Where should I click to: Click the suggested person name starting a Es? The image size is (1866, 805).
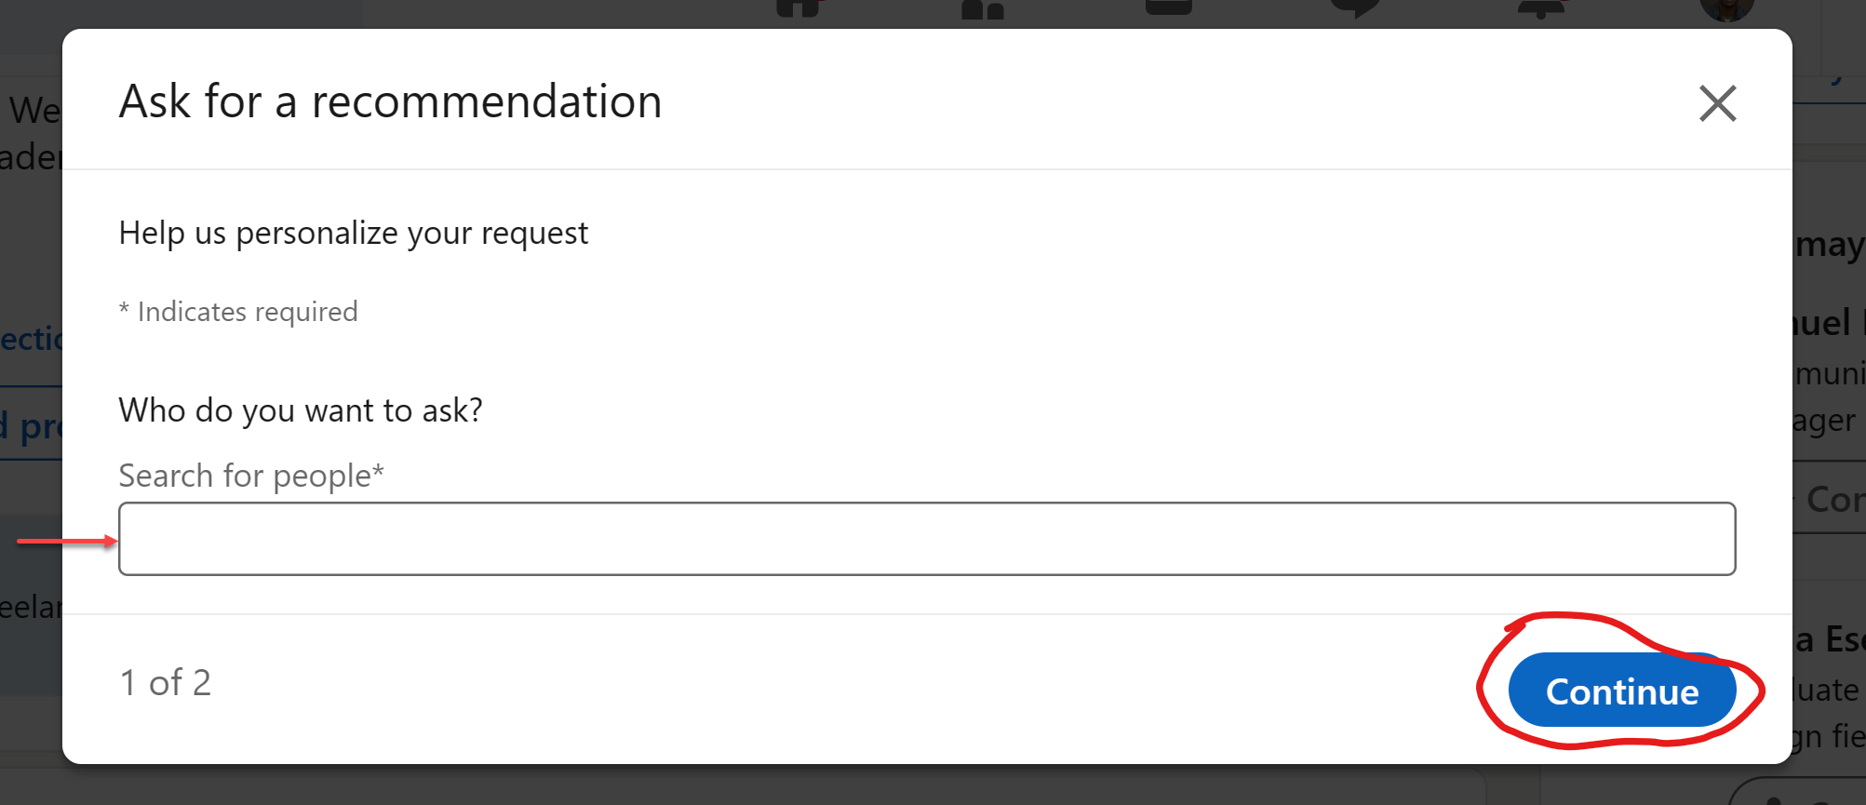tap(1830, 639)
